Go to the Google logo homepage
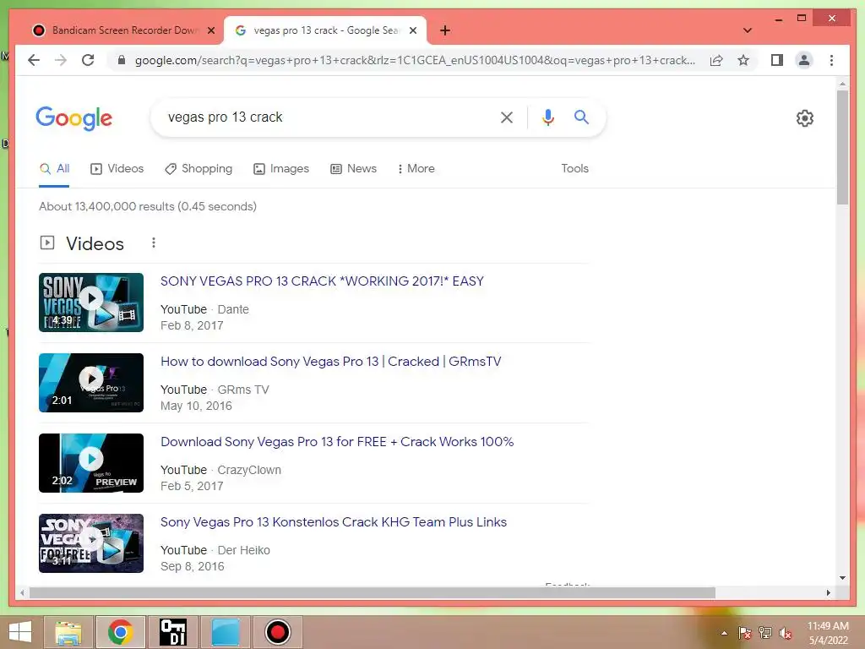The image size is (865, 649). tap(74, 118)
